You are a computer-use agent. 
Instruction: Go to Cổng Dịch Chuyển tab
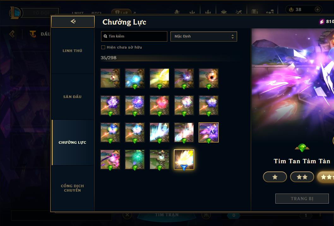(x=72, y=188)
